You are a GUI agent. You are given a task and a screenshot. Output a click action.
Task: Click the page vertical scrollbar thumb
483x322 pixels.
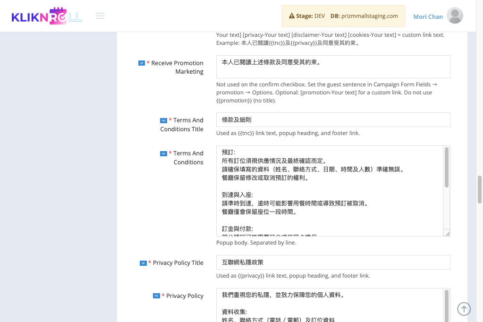point(480,189)
